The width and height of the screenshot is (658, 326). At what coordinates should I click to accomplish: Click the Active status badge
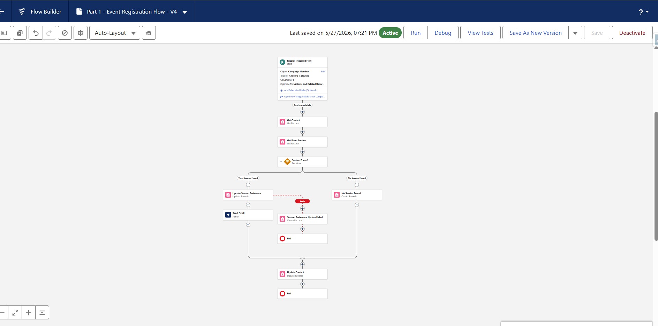click(390, 33)
